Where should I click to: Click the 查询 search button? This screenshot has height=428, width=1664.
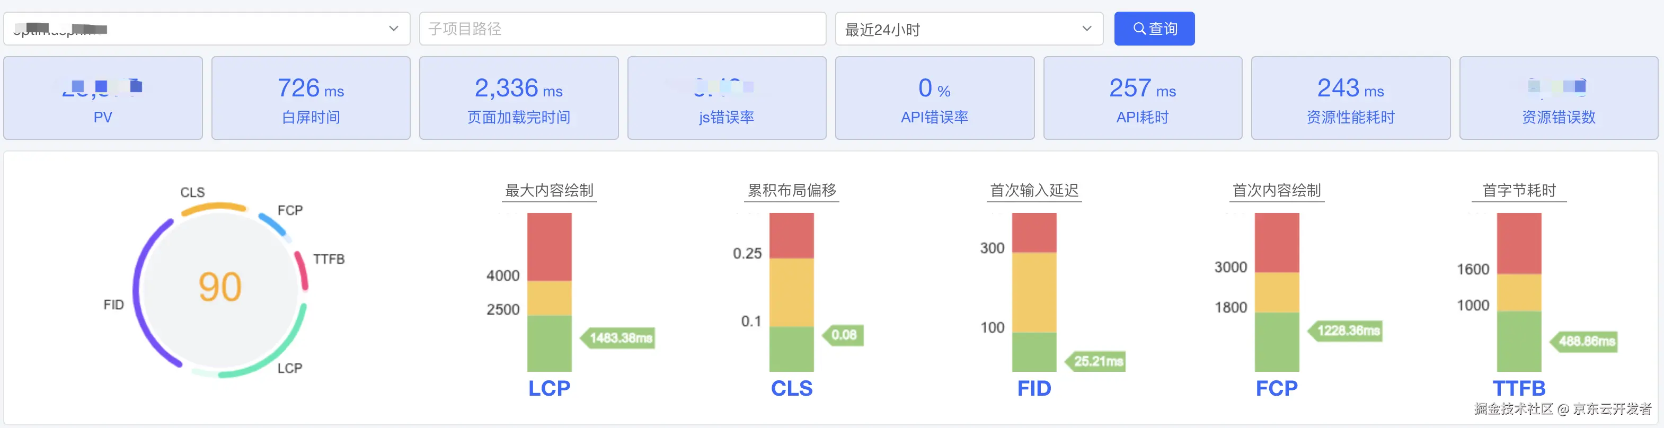1154,29
